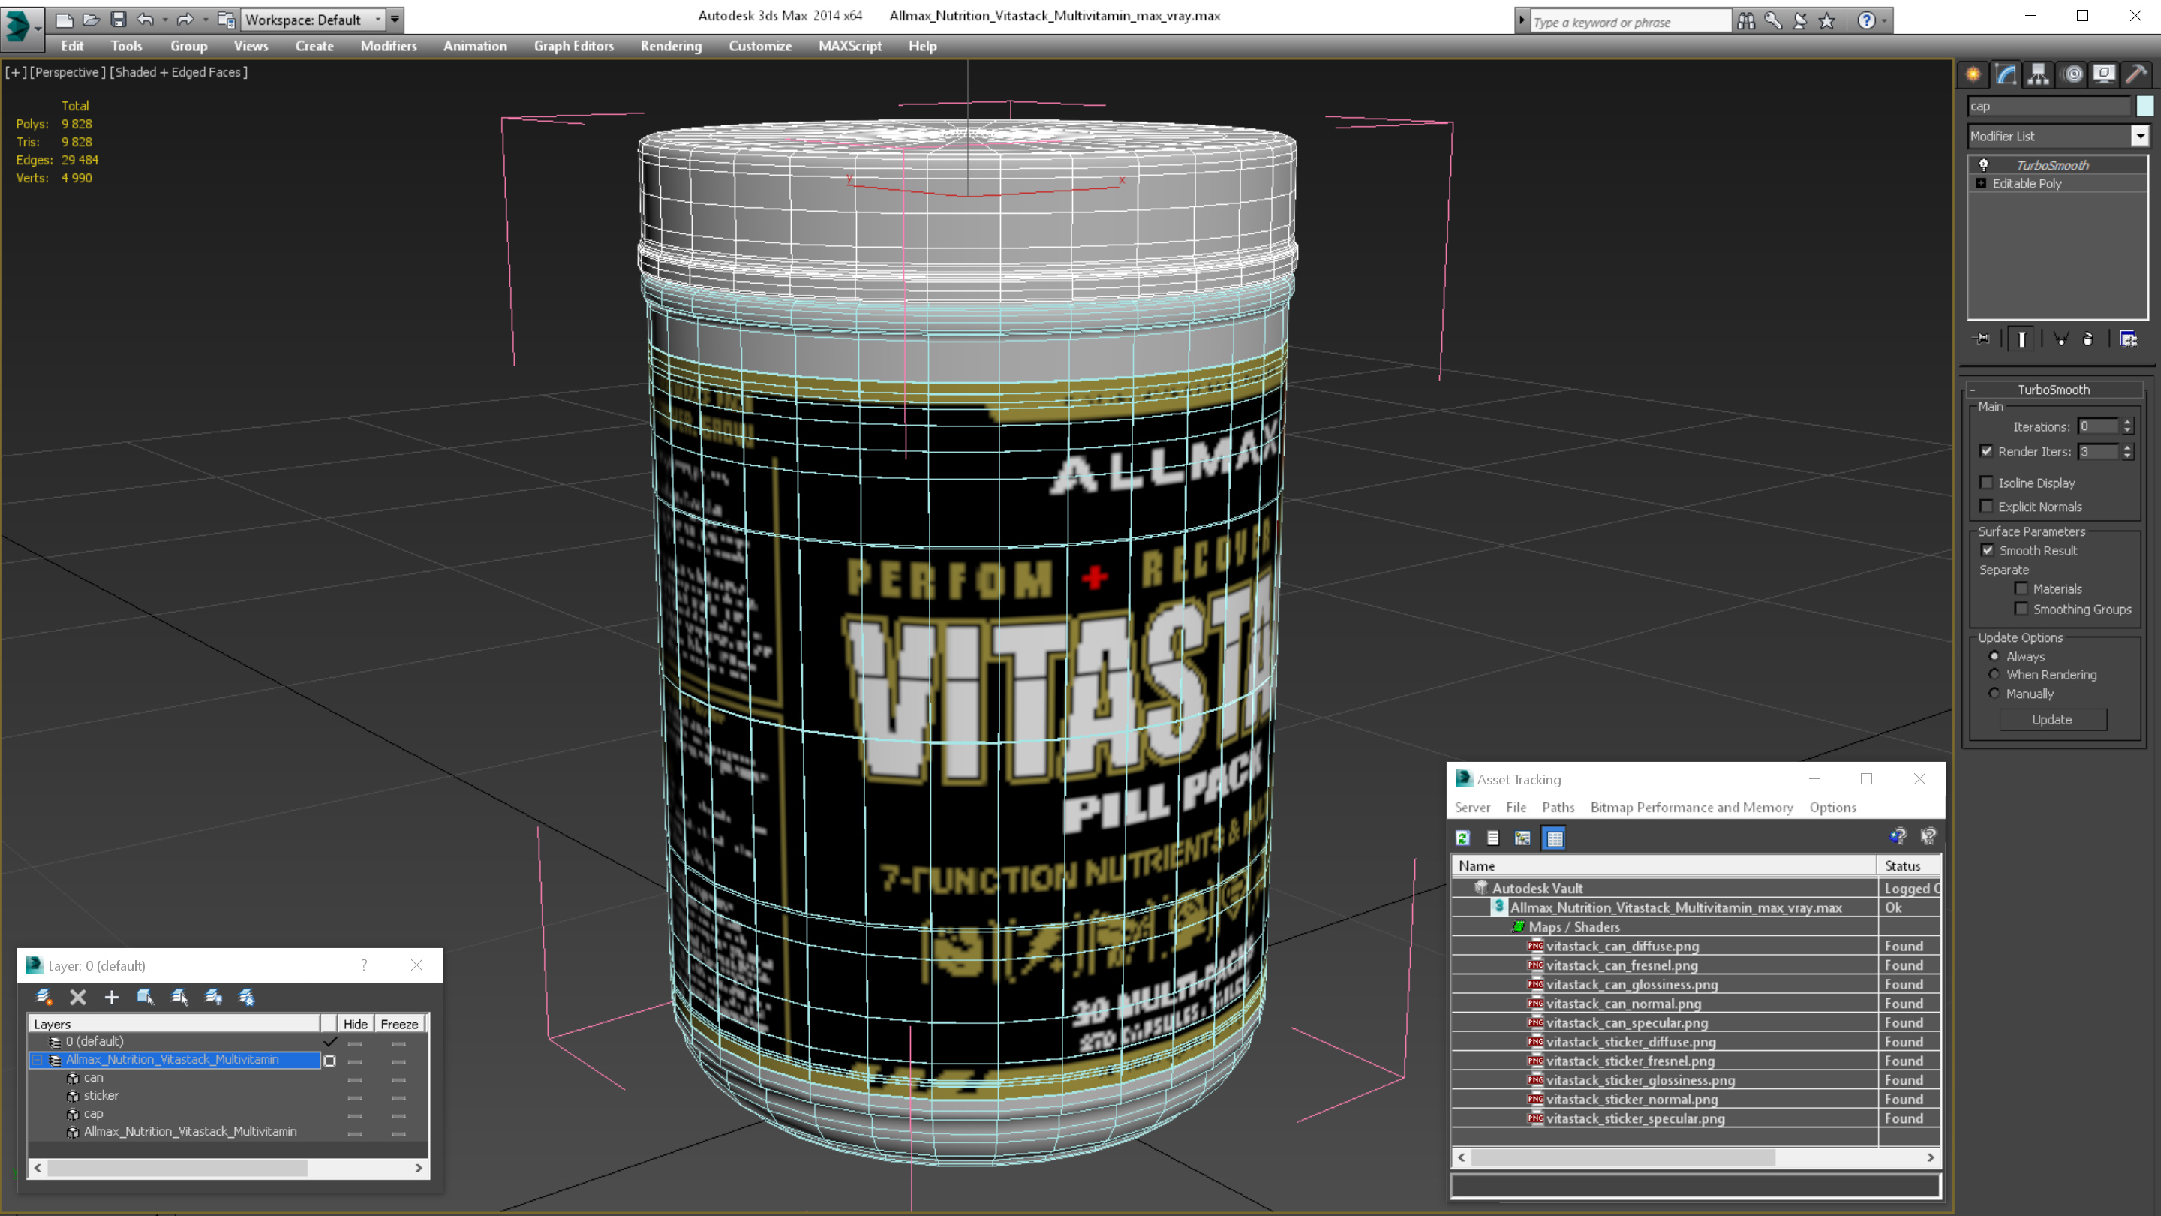Click the Undo arrow icon
The height and width of the screenshot is (1216, 2161).
[145, 20]
